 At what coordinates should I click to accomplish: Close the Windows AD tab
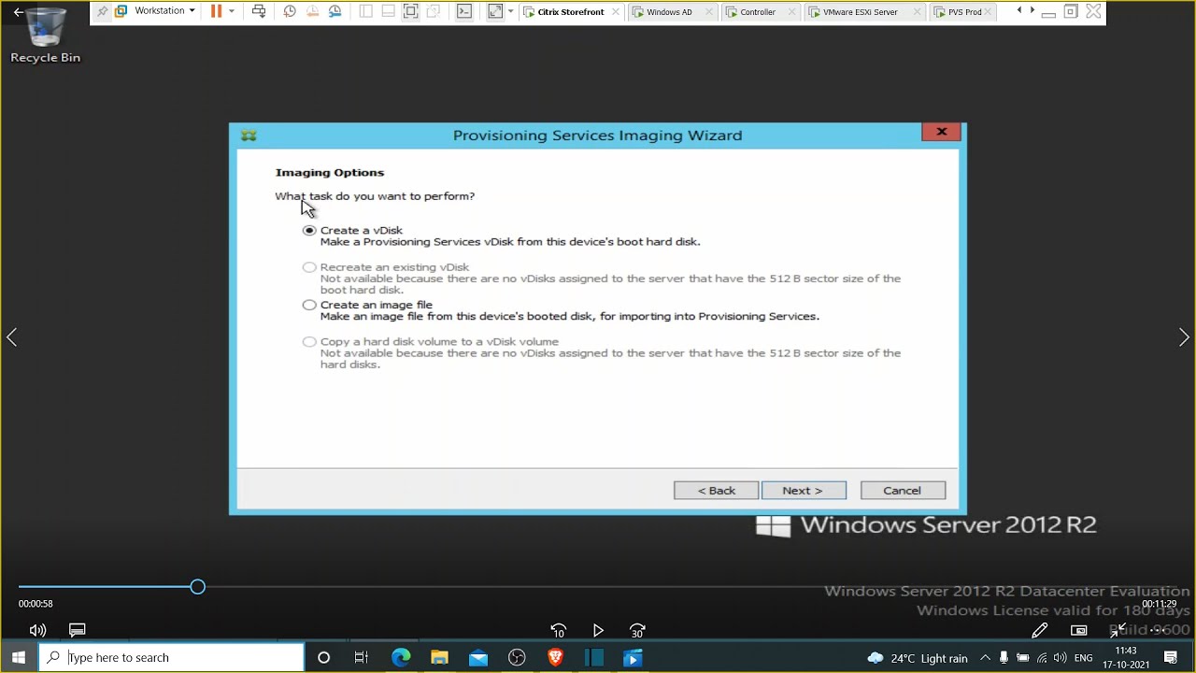[709, 12]
